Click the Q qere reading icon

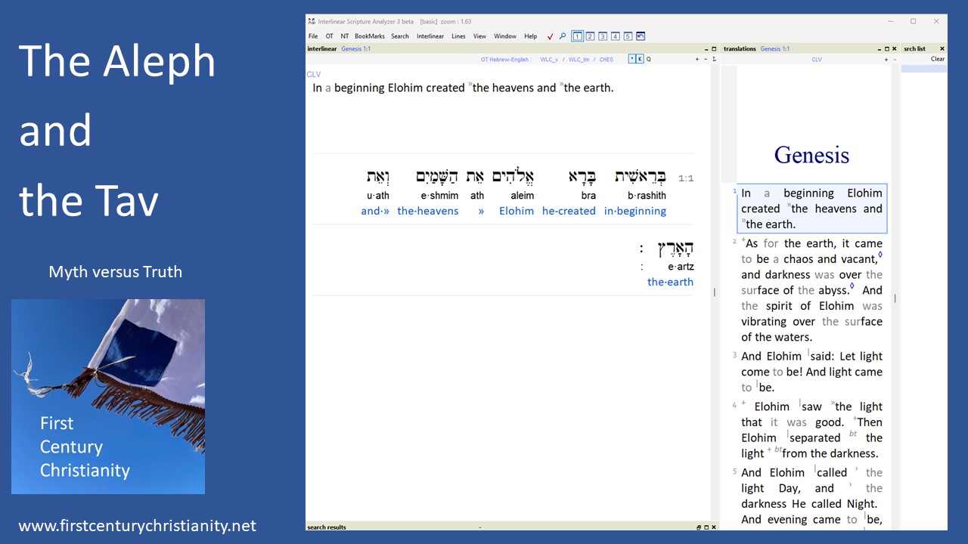[x=647, y=59]
